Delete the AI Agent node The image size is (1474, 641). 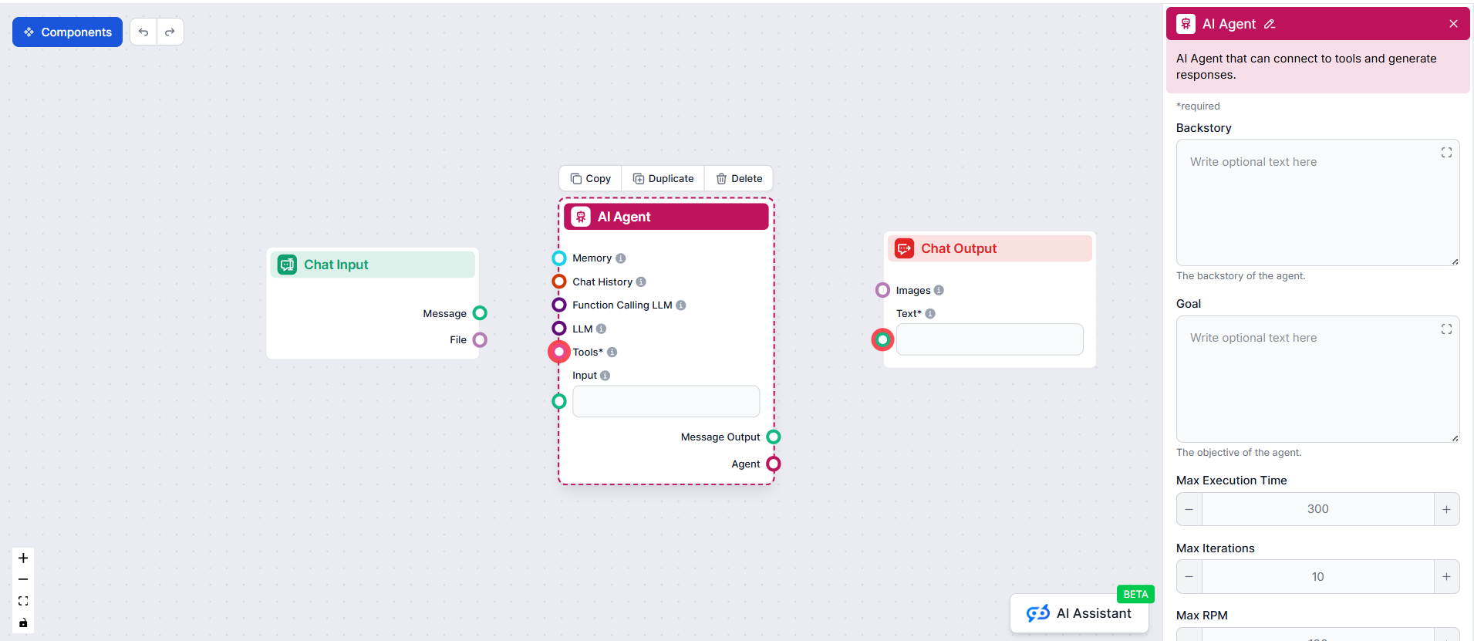point(739,179)
